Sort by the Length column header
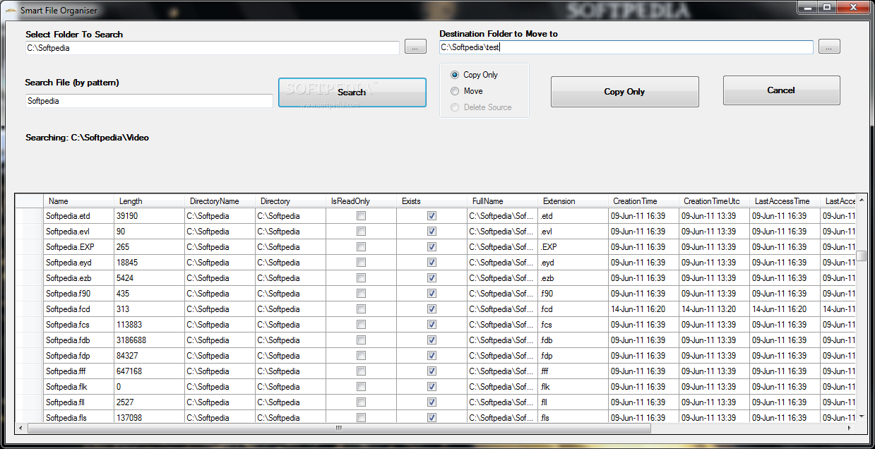 click(x=149, y=201)
